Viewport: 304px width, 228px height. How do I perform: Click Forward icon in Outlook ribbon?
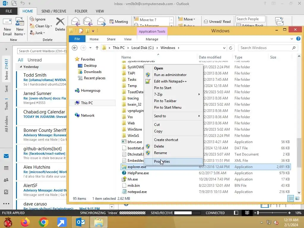pyautogui.click(x=102, y=21)
